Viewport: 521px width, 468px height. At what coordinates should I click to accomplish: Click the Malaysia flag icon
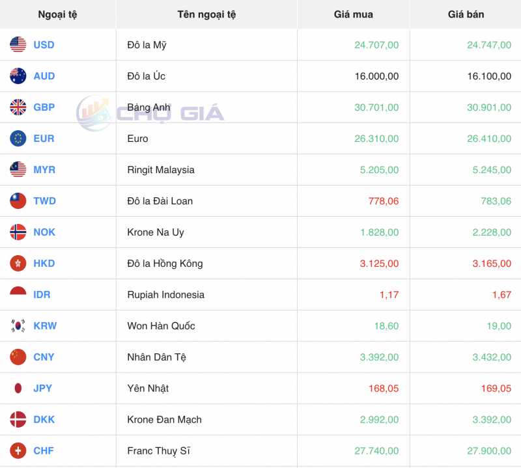[18, 170]
